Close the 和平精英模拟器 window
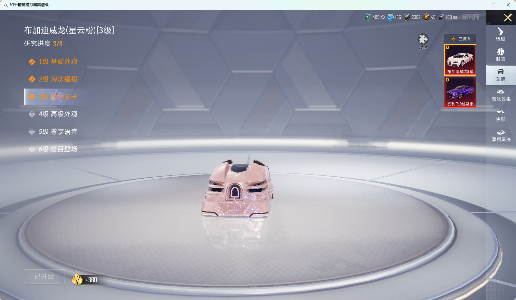 pos(508,5)
